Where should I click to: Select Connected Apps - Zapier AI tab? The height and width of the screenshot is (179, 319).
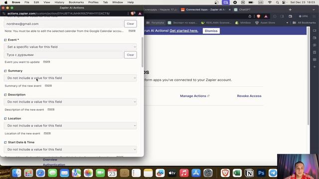pyautogui.click(x=206, y=9)
